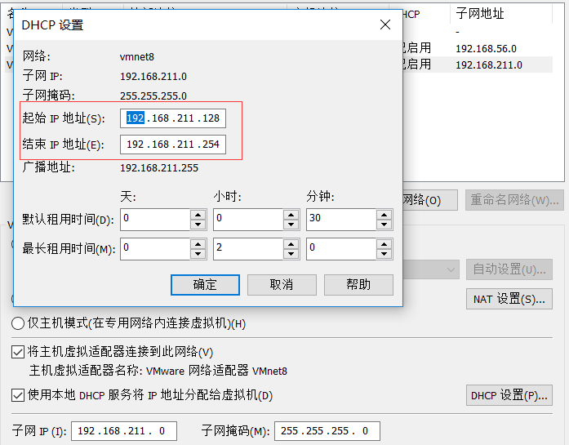Toggle 将主机虚拟适配器连接到此网络 checkbox
This screenshot has width=569, height=445.
pos(18,352)
